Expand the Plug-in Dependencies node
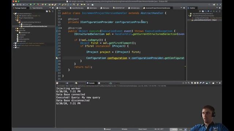The width and height of the screenshot is (234, 131). click(16, 18)
